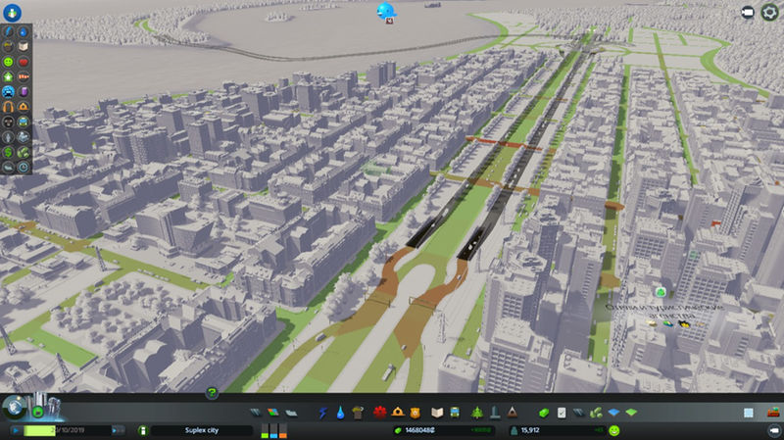Open the Education build menu
Image resolution: width=784 pixels, height=440 pixels.
tap(438, 413)
